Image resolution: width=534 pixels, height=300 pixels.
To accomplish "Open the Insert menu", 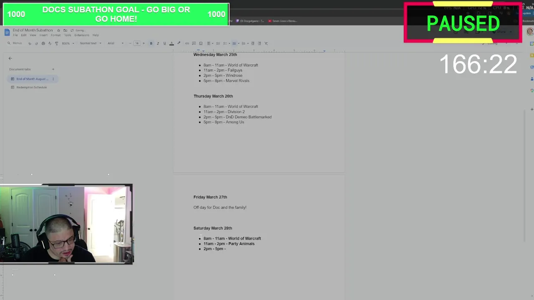I will (x=43, y=35).
